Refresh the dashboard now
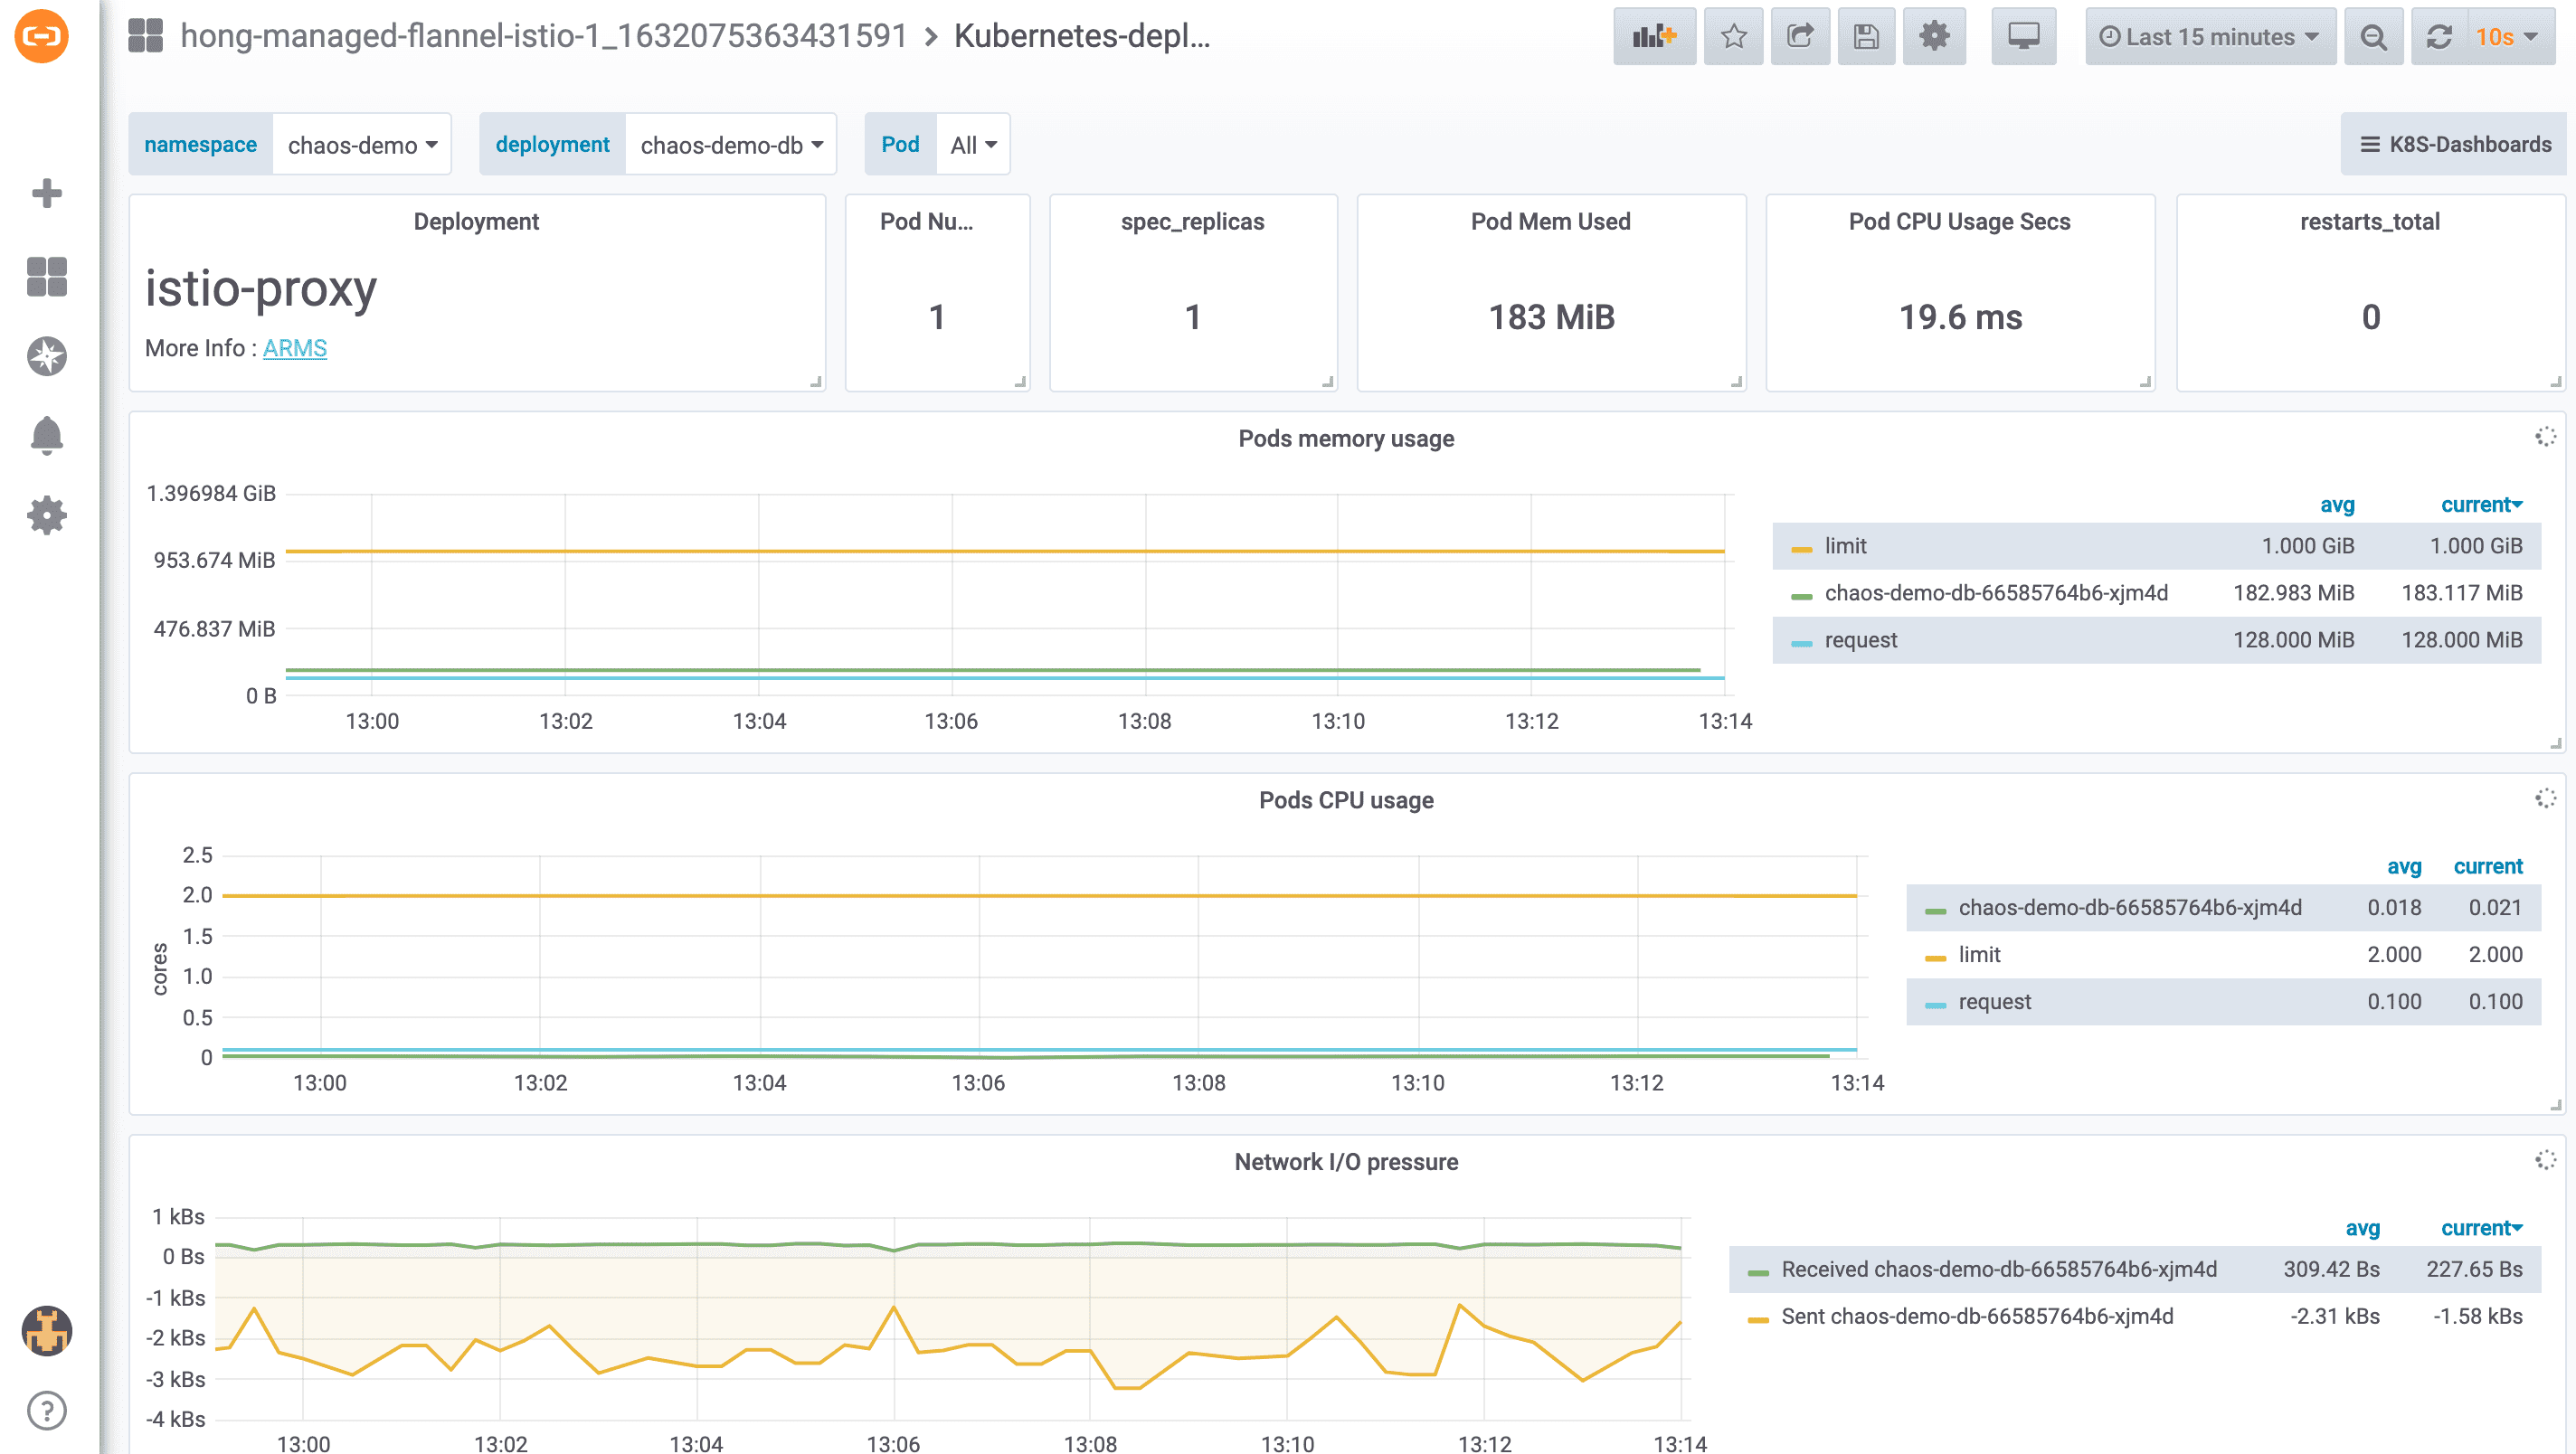 [2438, 37]
